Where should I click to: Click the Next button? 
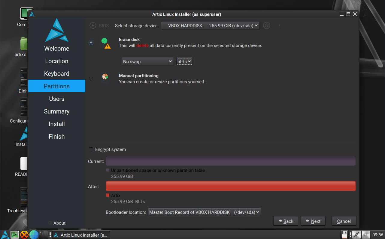[x=313, y=221]
